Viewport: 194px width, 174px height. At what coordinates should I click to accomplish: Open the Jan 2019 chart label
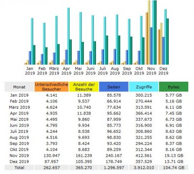point(30,71)
